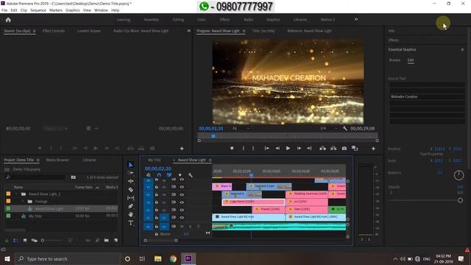Open Program Award Show Light panel menu
The image size is (471, 265).
244,31
